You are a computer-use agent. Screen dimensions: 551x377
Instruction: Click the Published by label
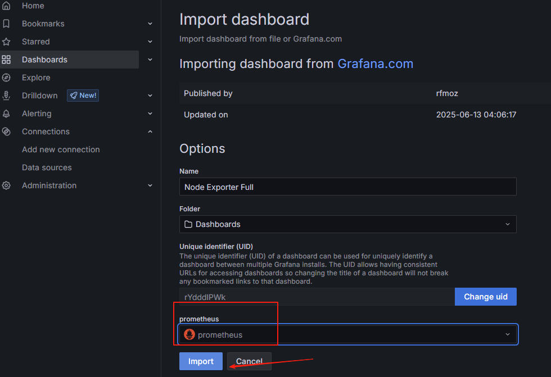pos(208,93)
